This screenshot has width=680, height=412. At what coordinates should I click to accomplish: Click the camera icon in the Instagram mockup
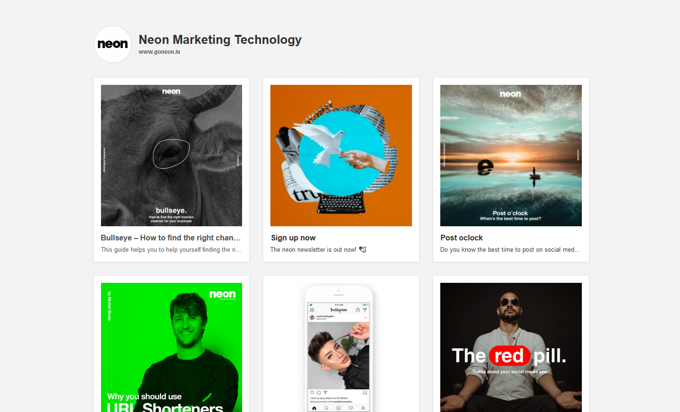311,309
